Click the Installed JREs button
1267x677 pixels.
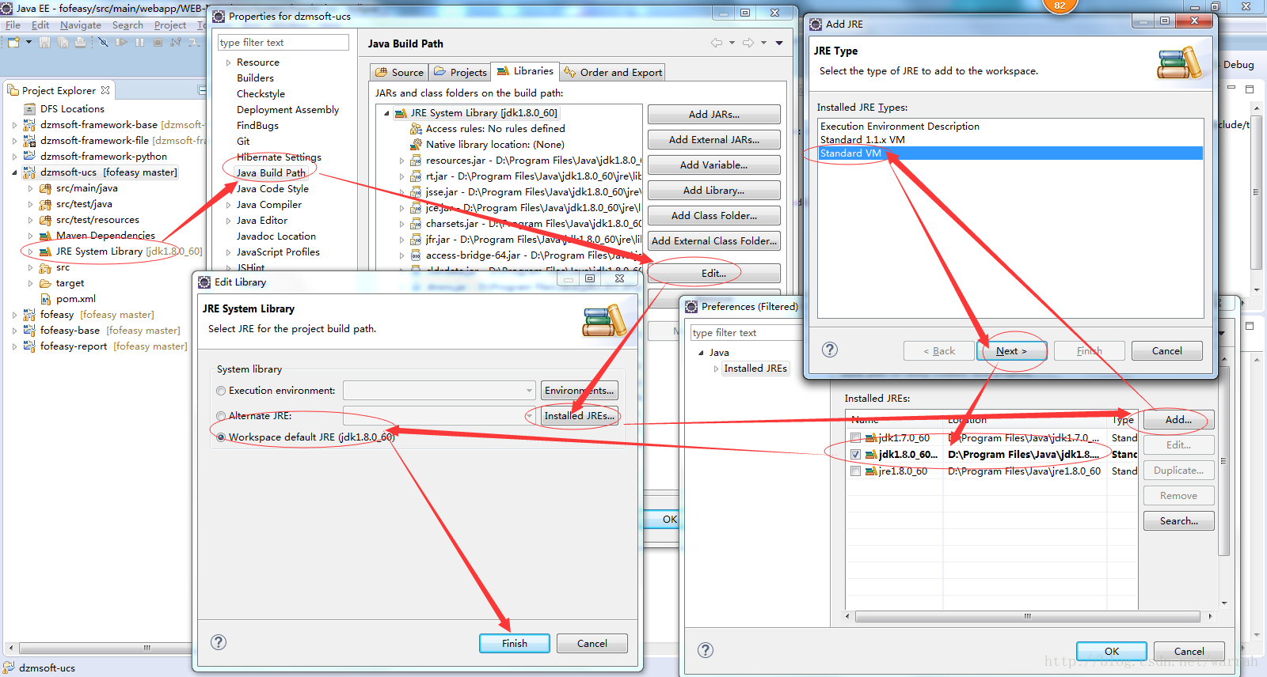click(579, 415)
